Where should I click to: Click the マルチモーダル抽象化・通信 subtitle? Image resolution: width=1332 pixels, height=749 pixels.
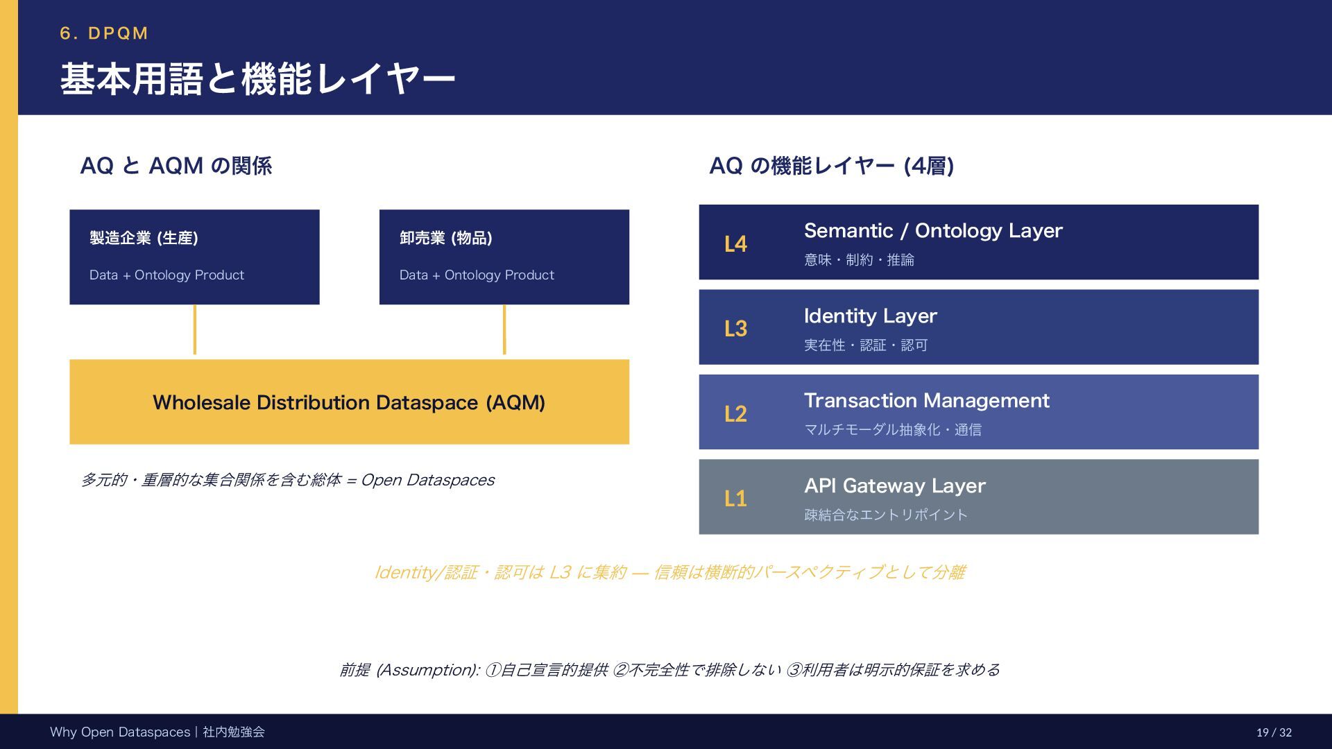pyautogui.click(x=893, y=430)
